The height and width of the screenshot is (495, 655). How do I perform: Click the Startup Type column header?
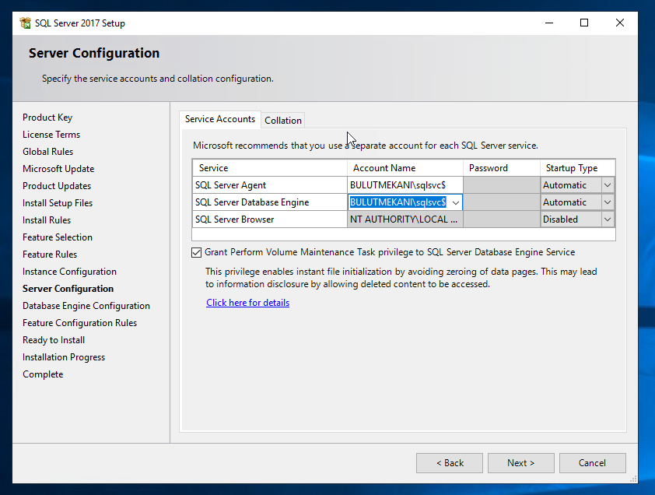click(x=577, y=168)
